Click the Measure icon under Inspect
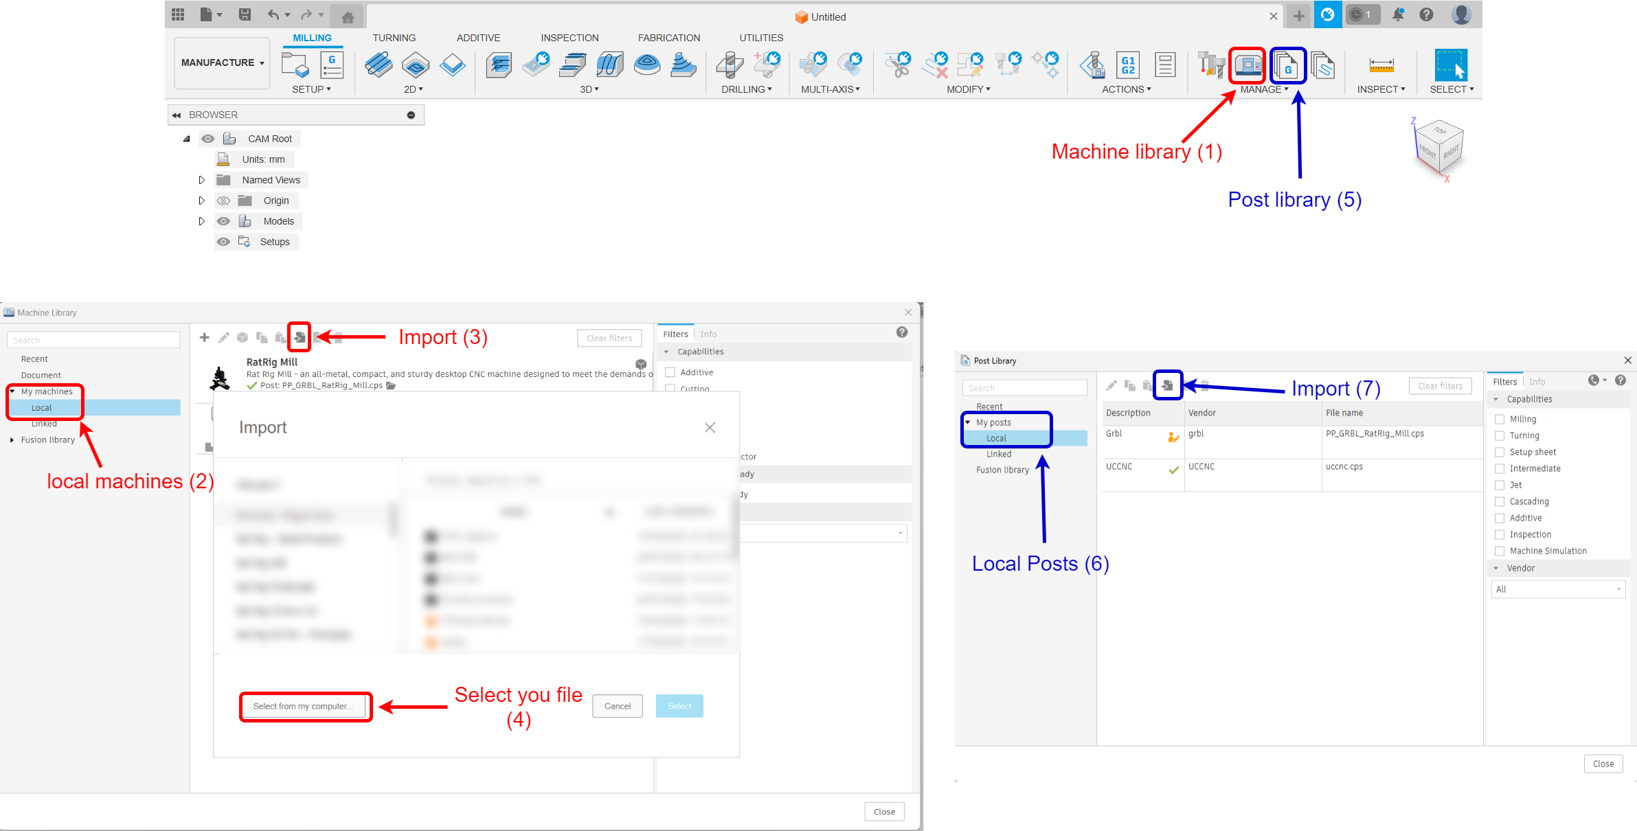 1381,65
